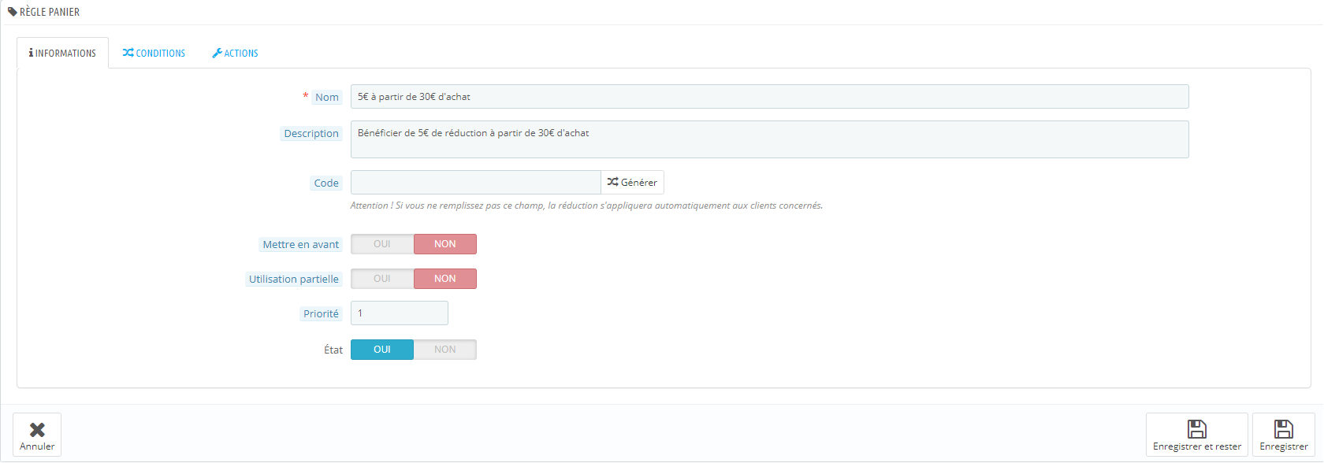Image resolution: width=1324 pixels, height=463 pixels.
Task: Switch to the Actions tab
Action: click(x=235, y=53)
